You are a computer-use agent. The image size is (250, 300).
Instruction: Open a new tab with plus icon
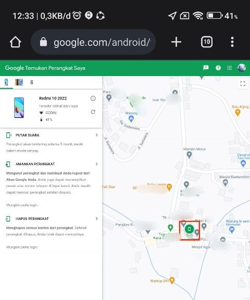coord(176,42)
